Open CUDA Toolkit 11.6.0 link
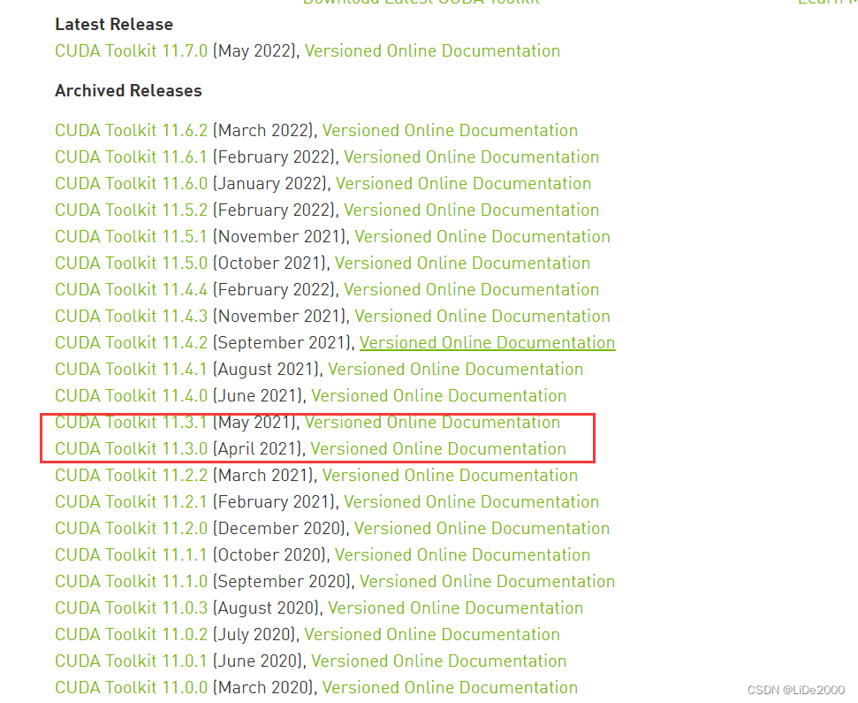The image size is (858, 703). pos(132,183)
